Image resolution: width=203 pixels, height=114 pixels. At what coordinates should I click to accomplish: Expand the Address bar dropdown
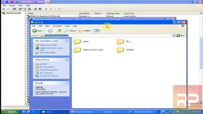click(x=174, y=35)
